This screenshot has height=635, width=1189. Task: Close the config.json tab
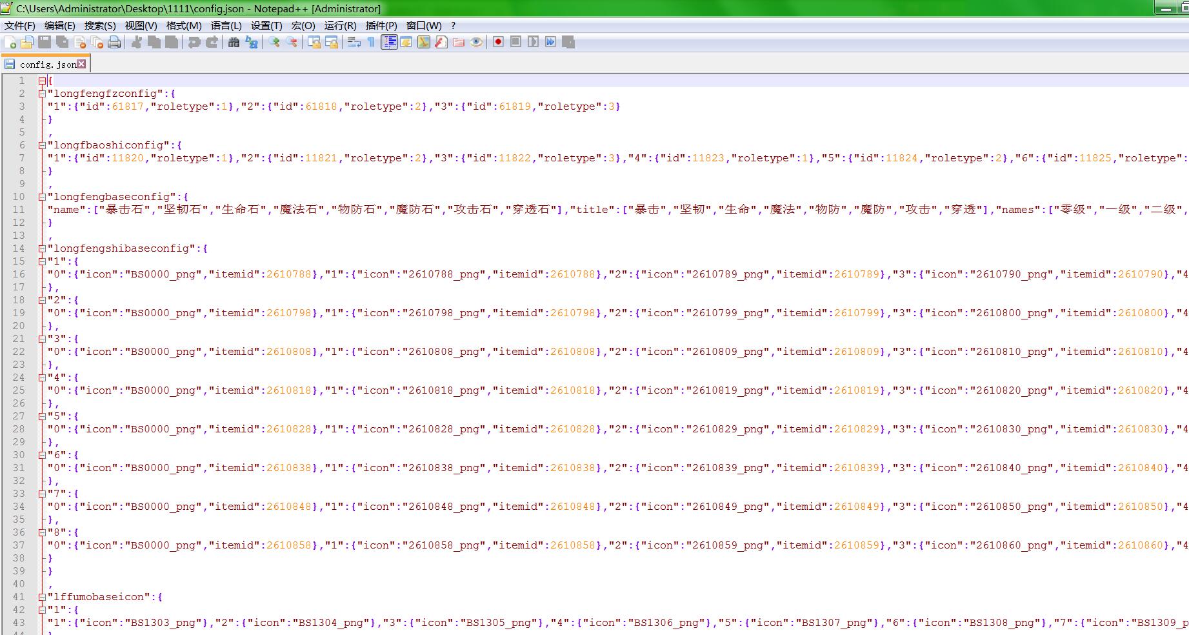(x=81, y=64)
